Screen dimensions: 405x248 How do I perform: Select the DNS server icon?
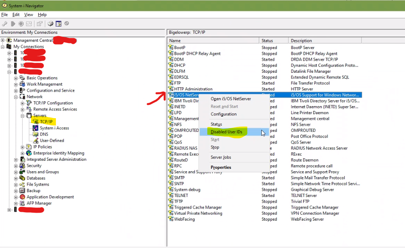[x=36, y=134]
